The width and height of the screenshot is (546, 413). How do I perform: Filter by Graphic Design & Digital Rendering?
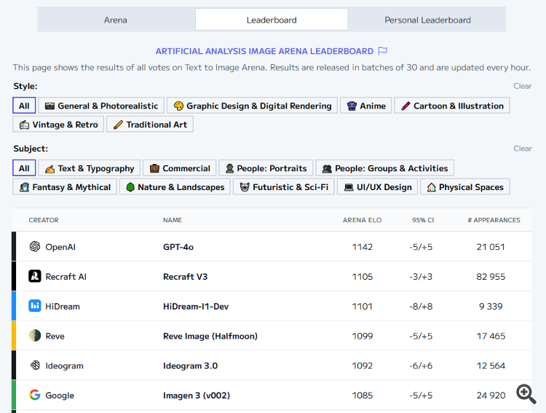pyautogui.click(x=253, y=106)
